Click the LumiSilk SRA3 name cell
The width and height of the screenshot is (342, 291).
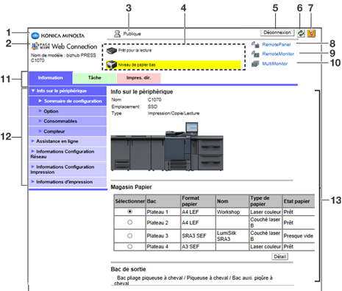click(232, 236)
